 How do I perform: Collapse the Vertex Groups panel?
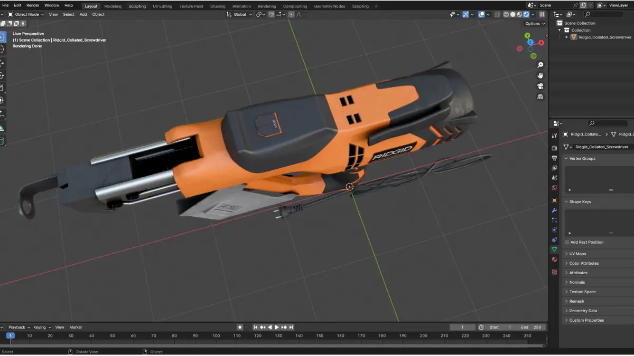coord(566,158)
